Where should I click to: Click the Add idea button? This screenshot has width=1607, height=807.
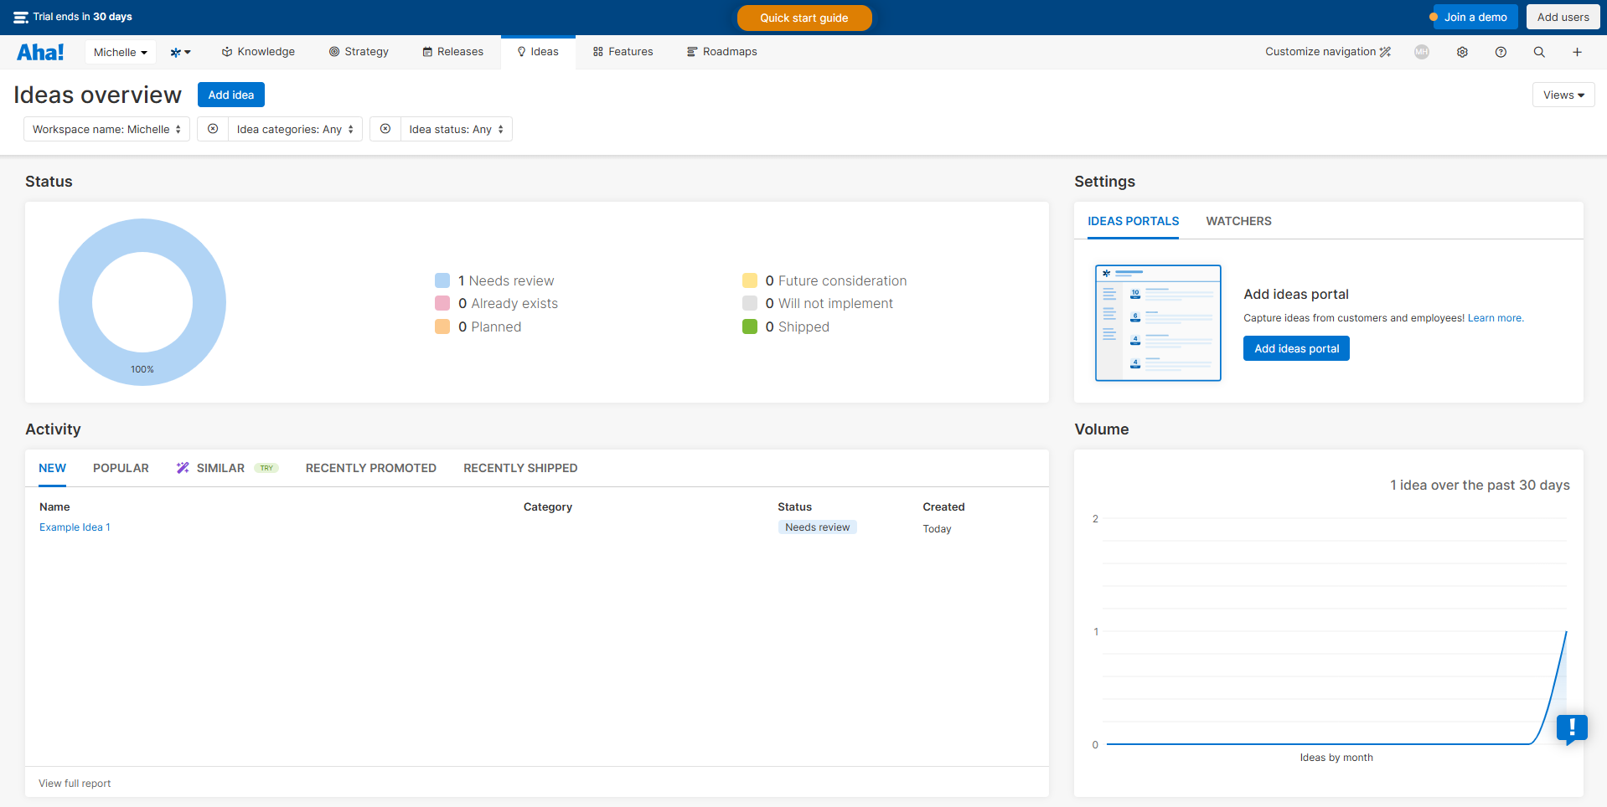pyautogui.click(x=230, y=95)
